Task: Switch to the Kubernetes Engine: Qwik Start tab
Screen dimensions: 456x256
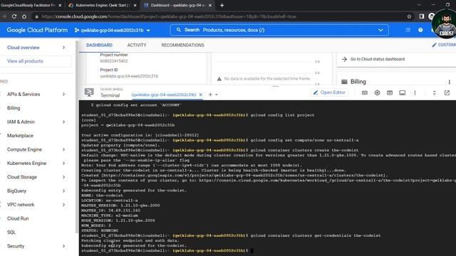Action: [103, 5]
